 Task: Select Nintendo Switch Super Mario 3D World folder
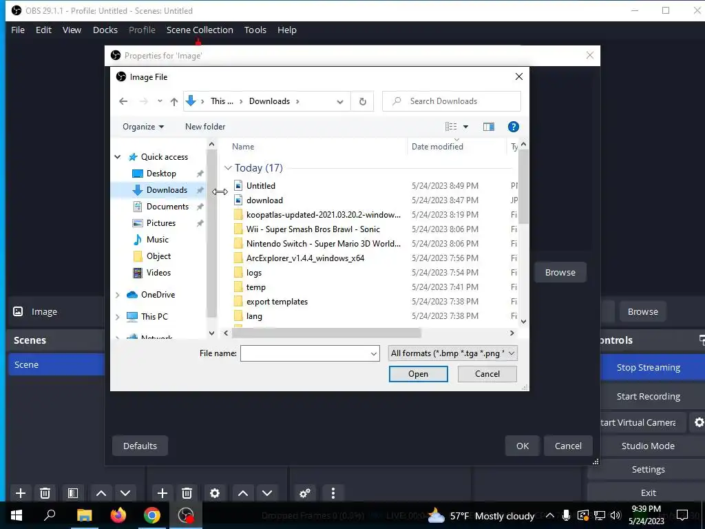[324, 243]
